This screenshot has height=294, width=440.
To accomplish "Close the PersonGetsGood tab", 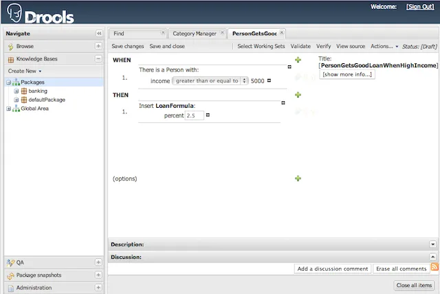I will click(282, 32).
